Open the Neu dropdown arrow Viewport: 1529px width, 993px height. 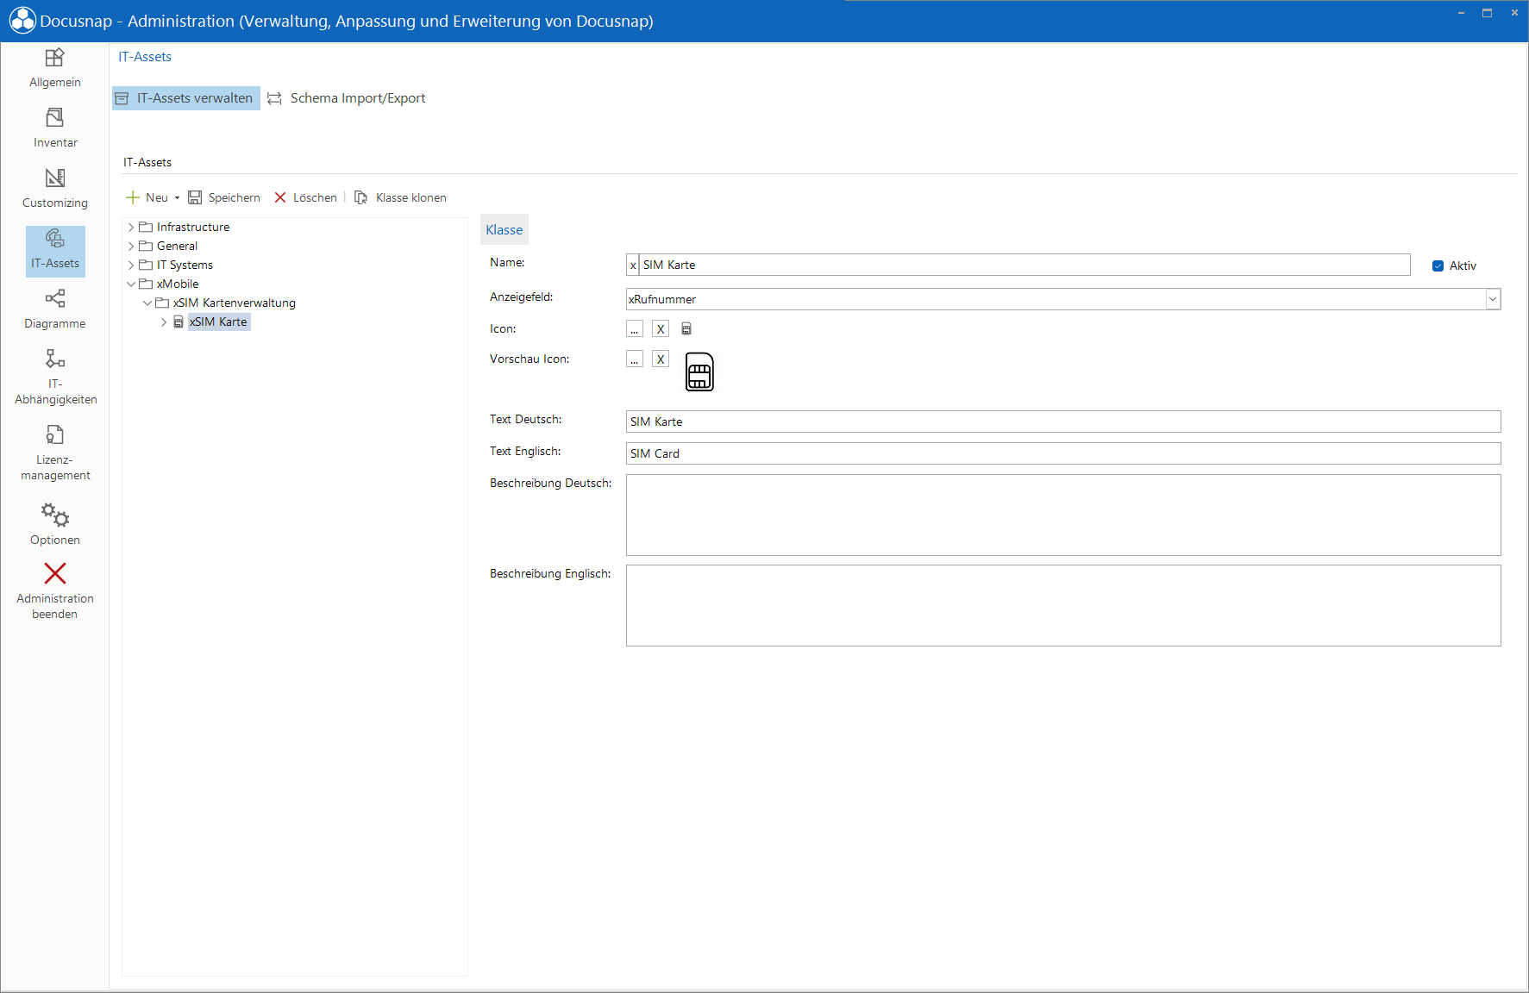177,198
